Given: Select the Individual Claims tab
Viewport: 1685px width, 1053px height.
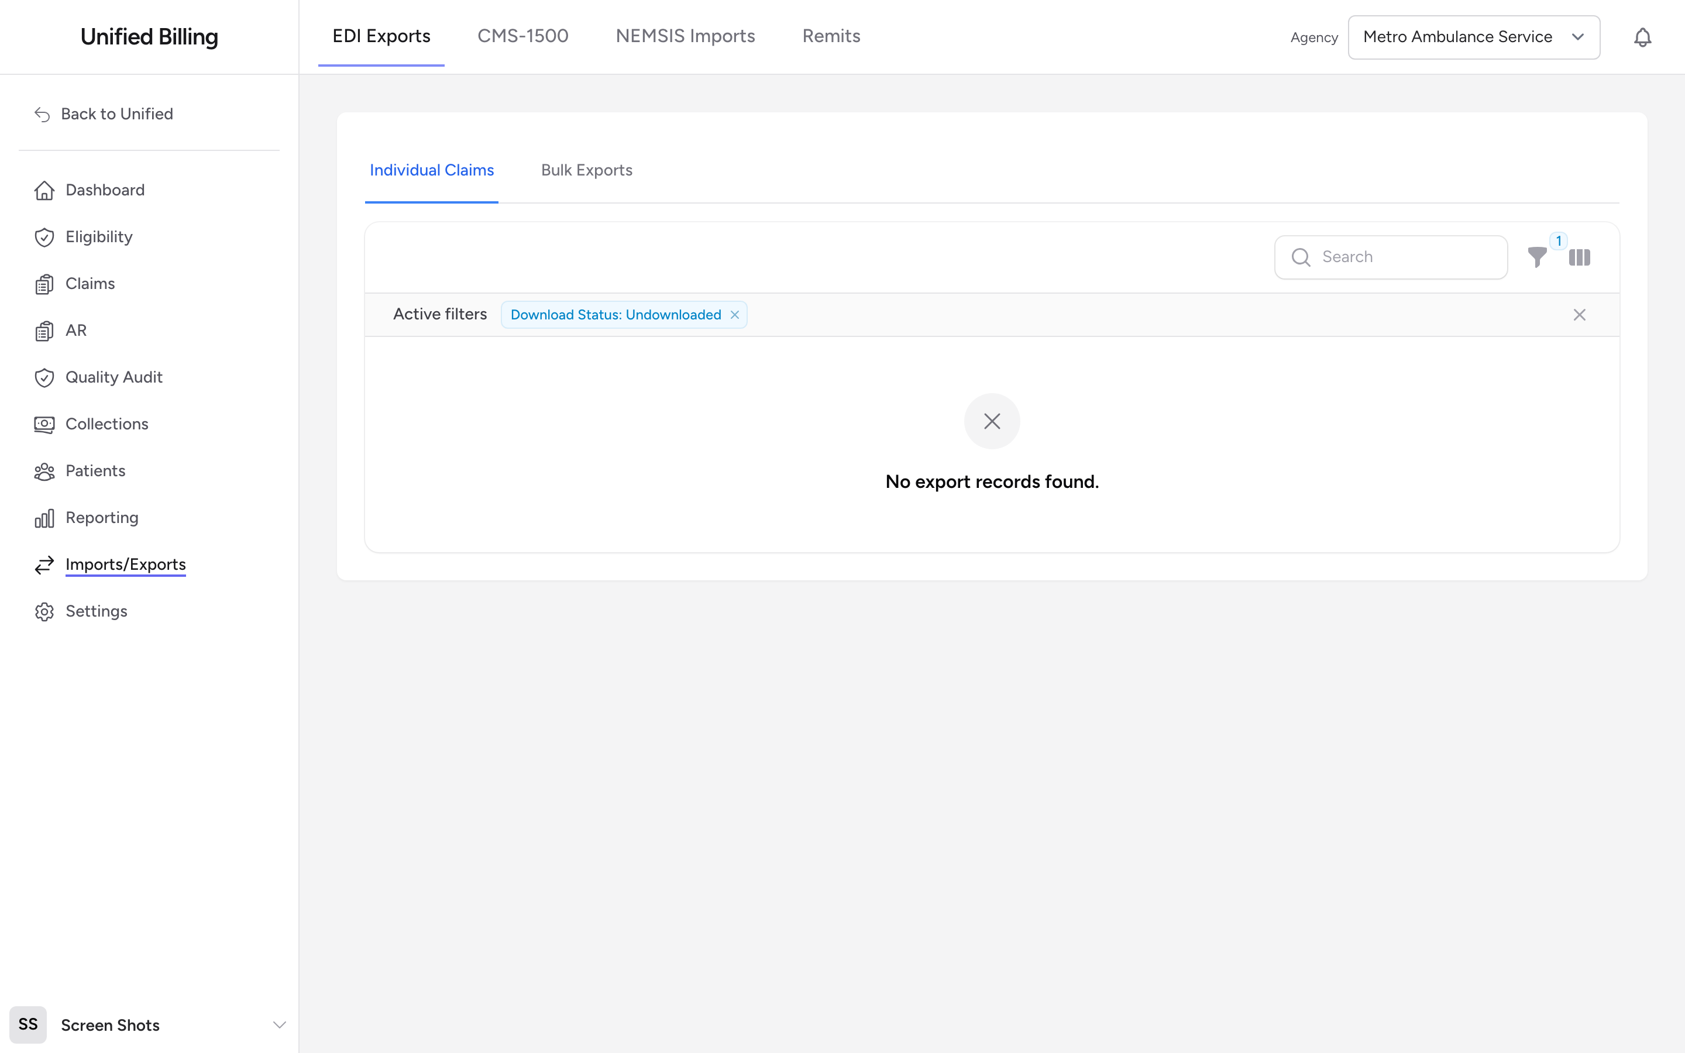Looking at the screenshot, I should (x=431, y=171).
